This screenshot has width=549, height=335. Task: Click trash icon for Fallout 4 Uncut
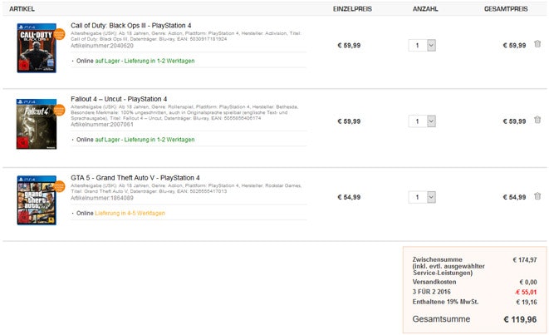tap(537, 121)
